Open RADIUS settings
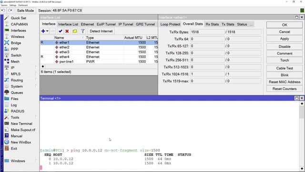Image resolution: width=305 pixels, height=172 pixels. tap(18, 111)
